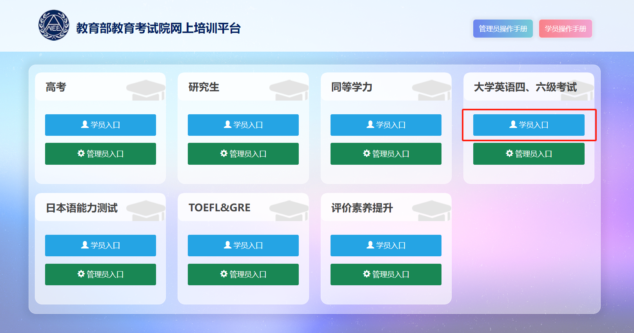Screen dimensions: 634x333
Task: Enter 学员入口 for 评价素养提升
Action: 386,245
